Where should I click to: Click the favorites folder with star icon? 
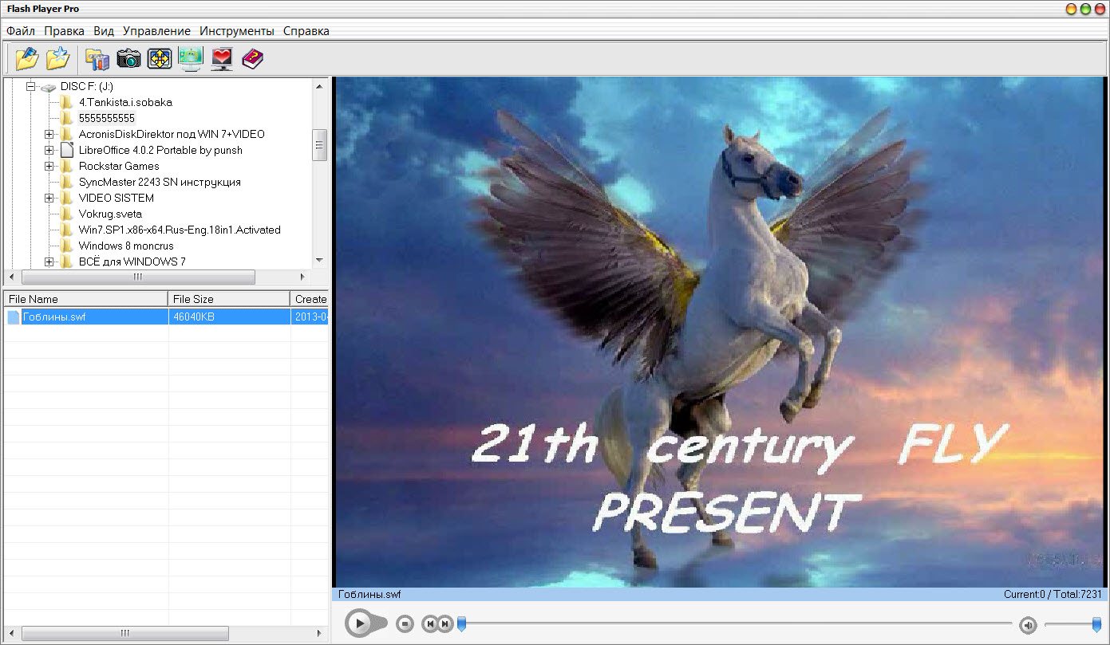pyautogui.click(x=58, y=58)
